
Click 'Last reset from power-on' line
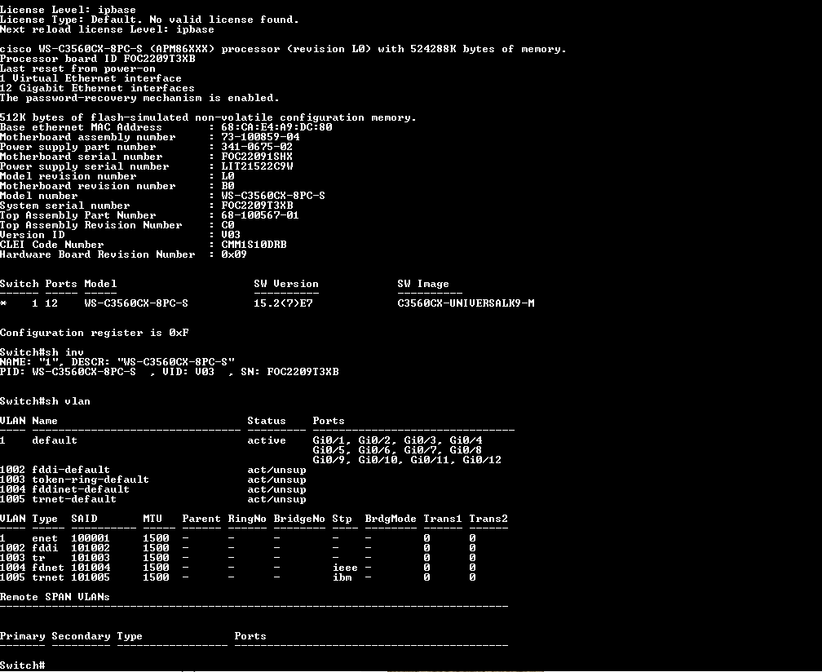tap(77, 69)
